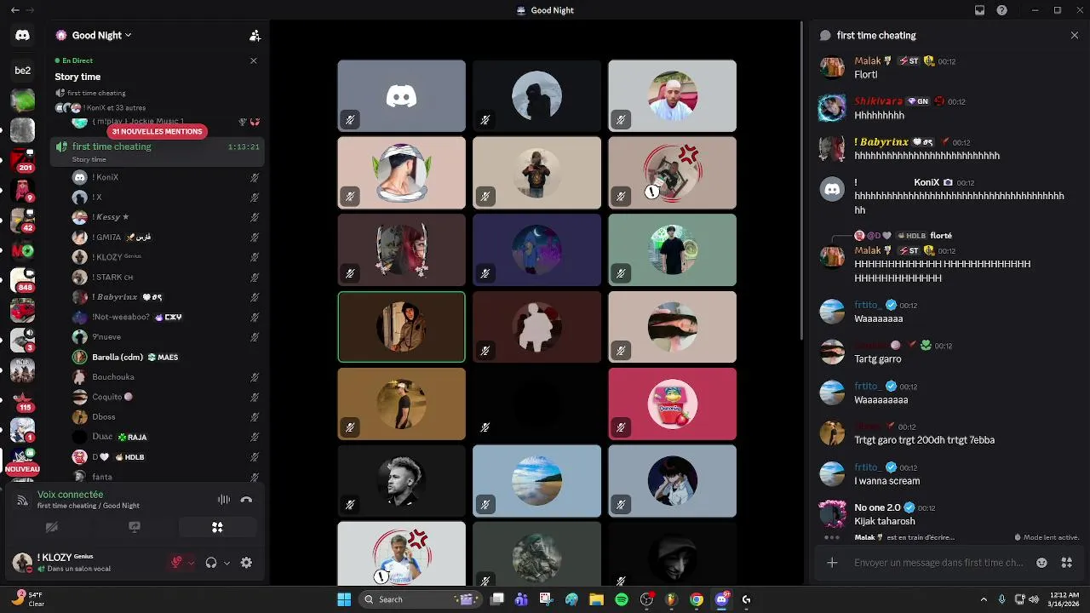
Task: Click the Shikivara username in chat
Action: pyautogui.click(x=878, y=101)
